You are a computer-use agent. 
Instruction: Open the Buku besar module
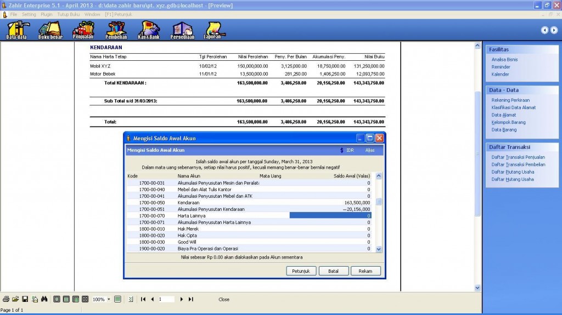pos(50,30)
